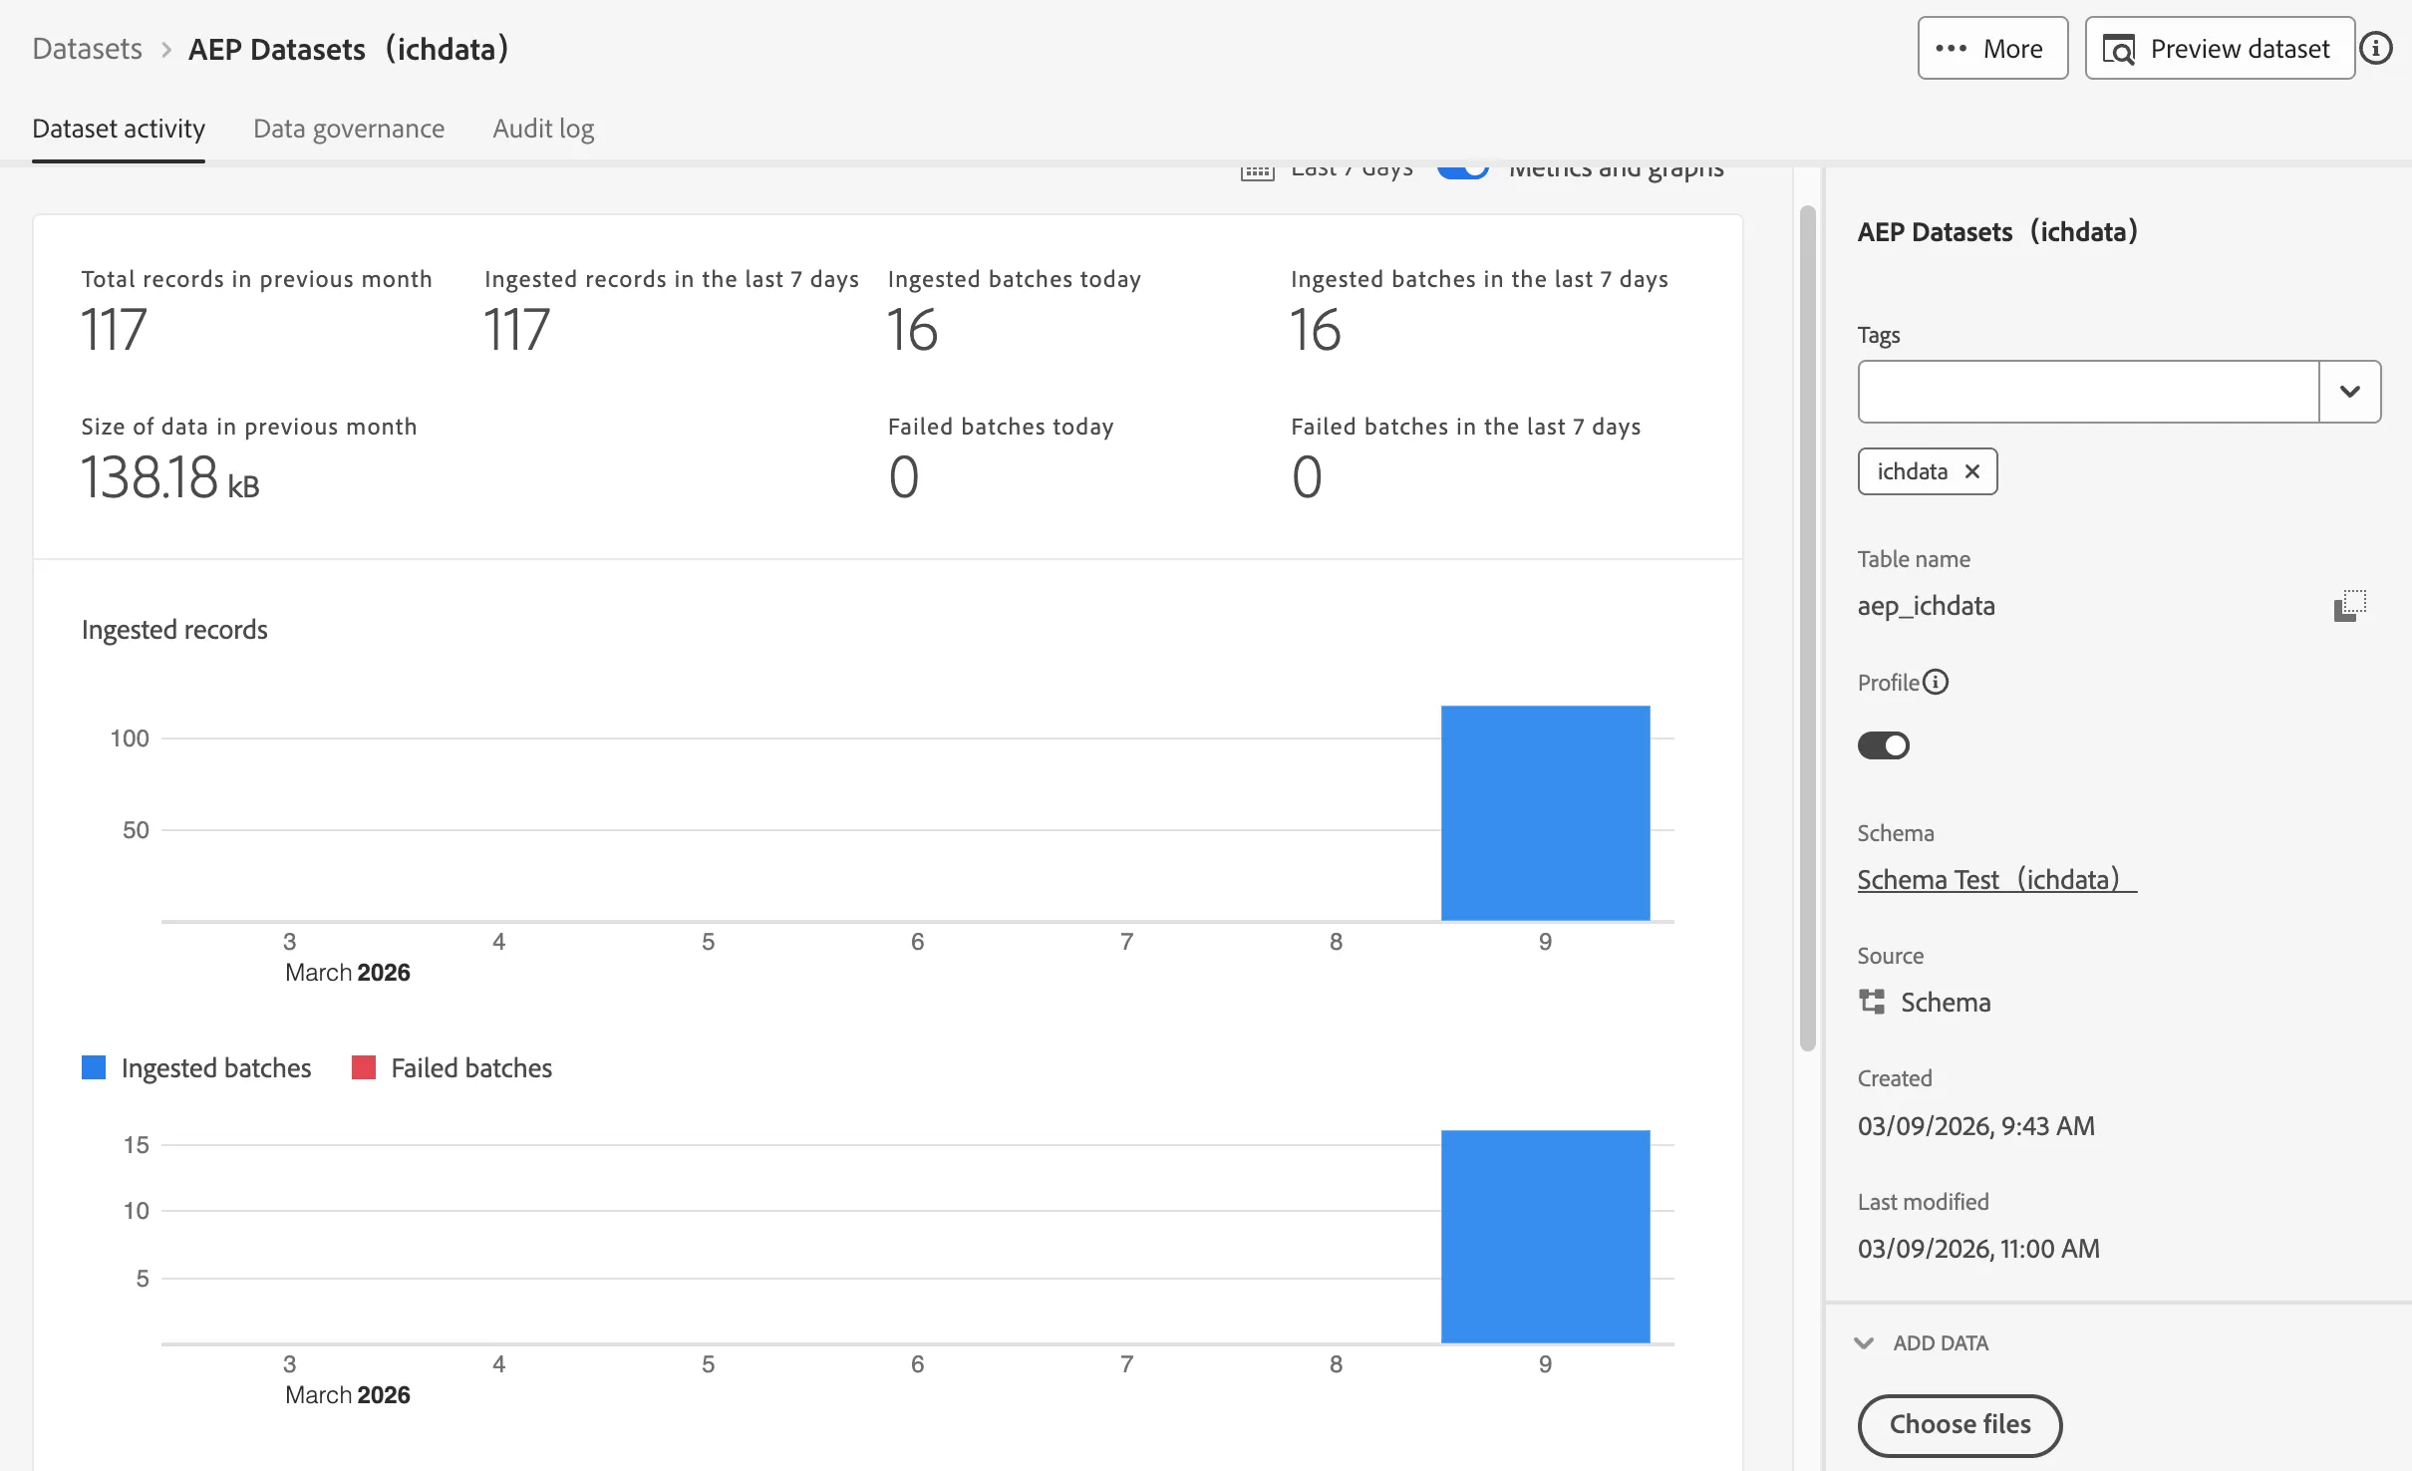Image resolution: width=2412 pixels, height=1471 pixels.
Task: Open the Schema Test (ichdata) link
Action: click(1988, 880)
